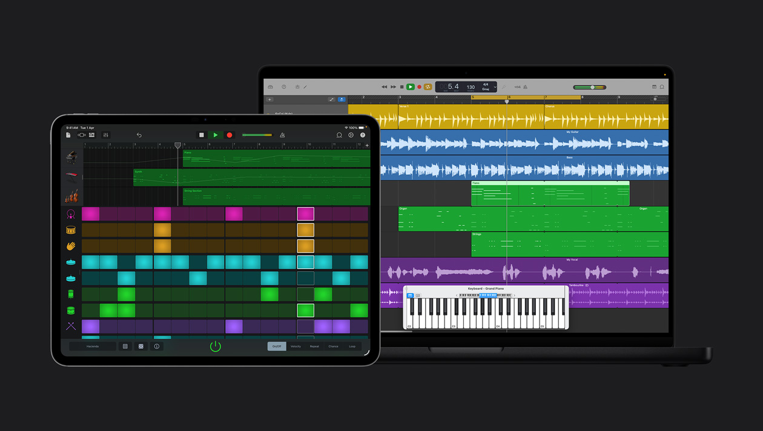Select the metronome icon on the iPad toolbar
Image resolution: width=763 pixels, height=431 pixels.
pos(282,135)
